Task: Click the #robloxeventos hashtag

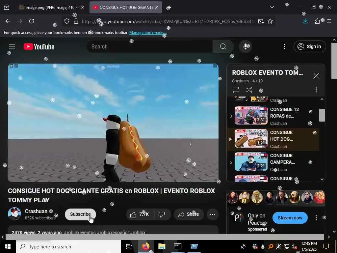Action: pyautogui.click(x=80, y=232)
